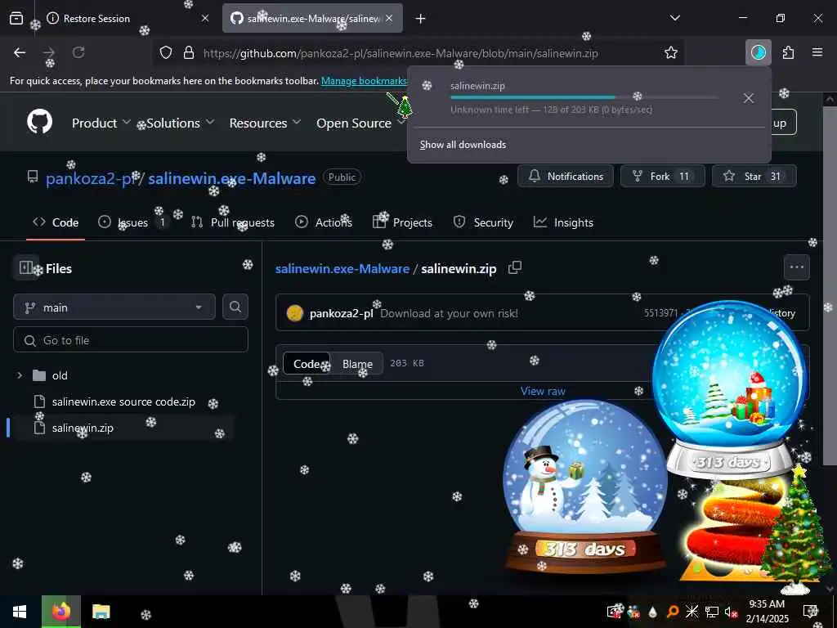Open more file actions ellipsis button
This screenshot has width=837, height=628.
tap(796, 267)
